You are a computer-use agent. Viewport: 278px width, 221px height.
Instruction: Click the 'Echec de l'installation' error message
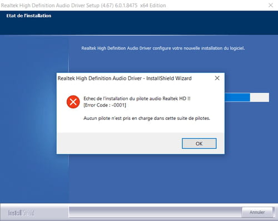point(137,98)
